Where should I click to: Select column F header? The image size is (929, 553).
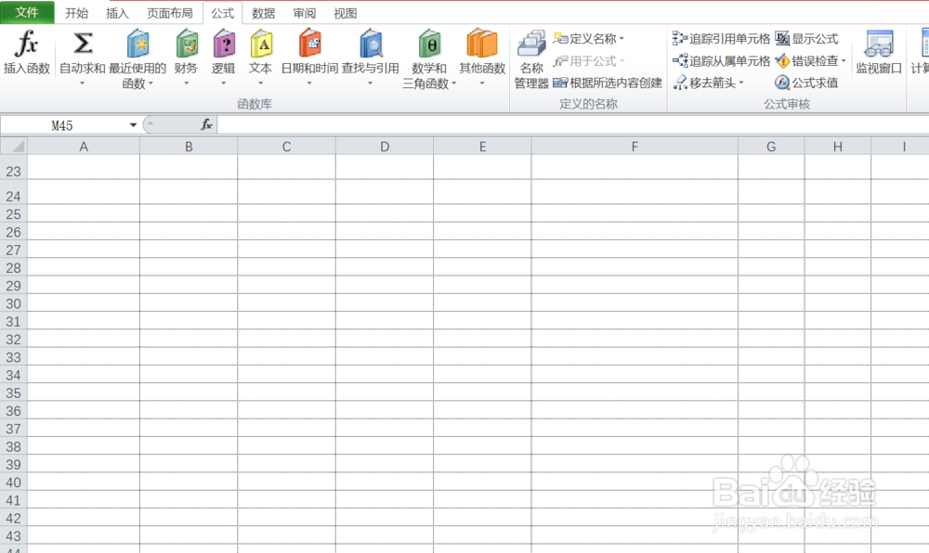(635, 147)
